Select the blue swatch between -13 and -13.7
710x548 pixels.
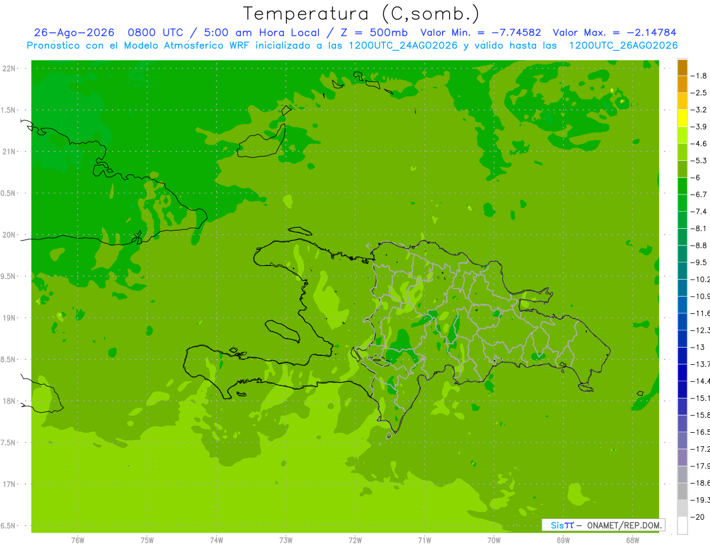click(x=682, y=356)
